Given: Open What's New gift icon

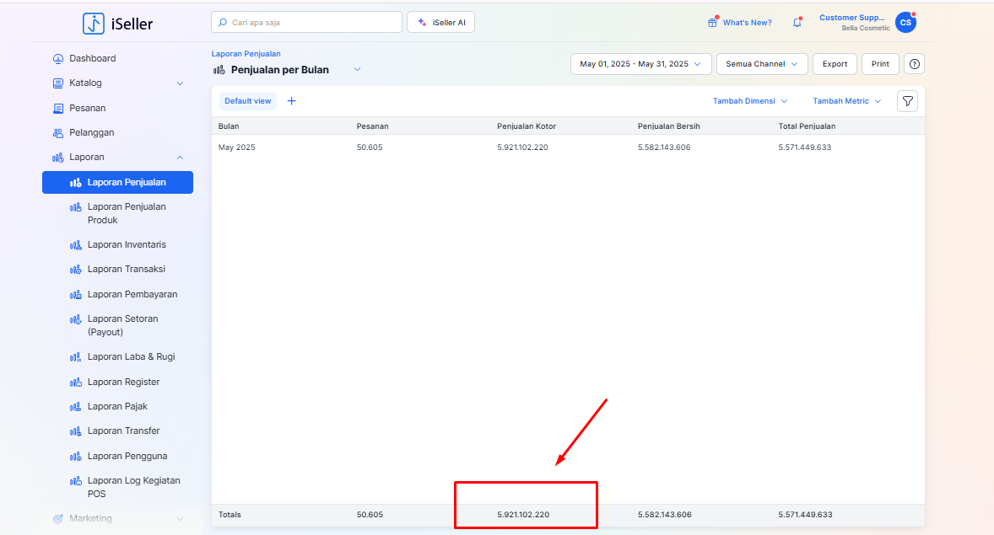Looking at the screenshot, I should pos(713,23).
